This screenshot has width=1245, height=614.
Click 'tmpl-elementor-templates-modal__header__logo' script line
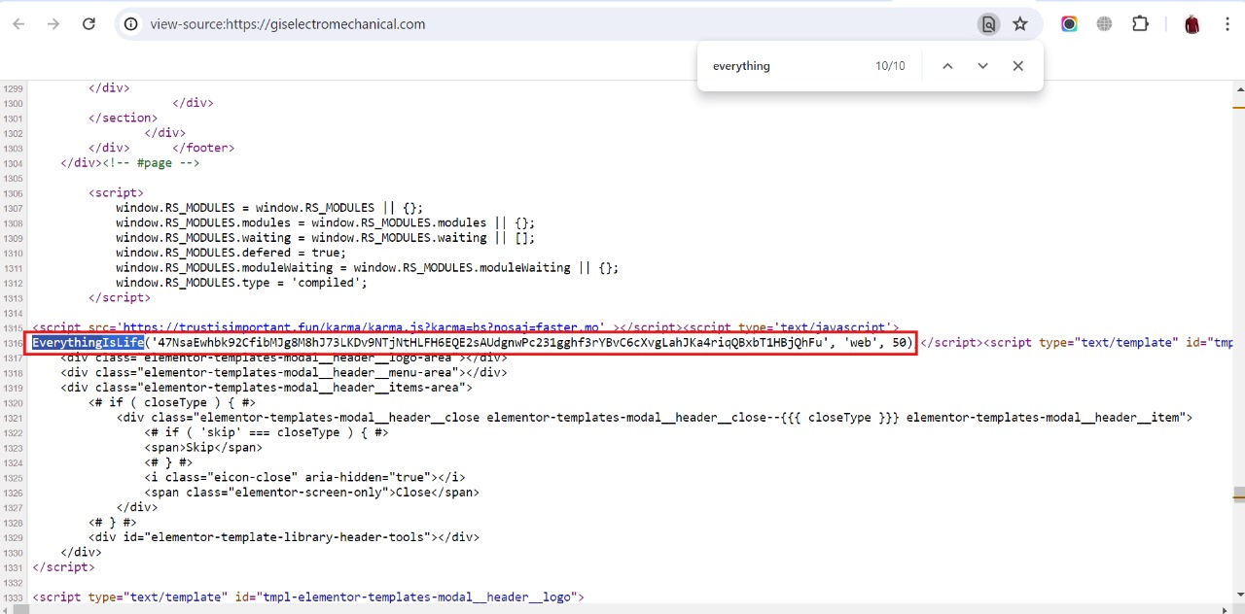[x=308, y=597]
